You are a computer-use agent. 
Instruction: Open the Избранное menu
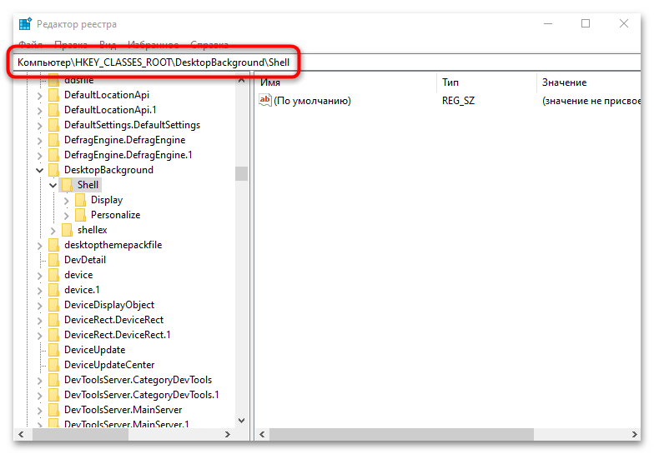coord(153,45)
